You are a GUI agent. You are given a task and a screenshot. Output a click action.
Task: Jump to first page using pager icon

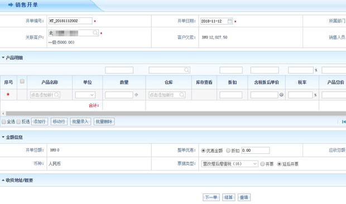[344, 122]
